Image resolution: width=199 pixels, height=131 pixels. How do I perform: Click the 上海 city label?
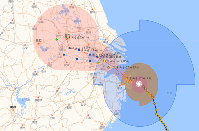pos(117,53)
